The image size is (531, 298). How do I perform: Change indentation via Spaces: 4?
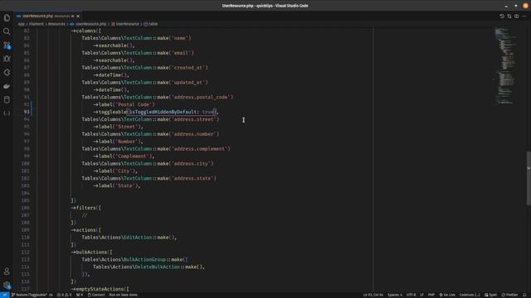coord(395,295)
